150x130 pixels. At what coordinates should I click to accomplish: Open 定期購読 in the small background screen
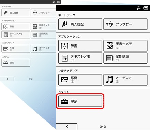tap(44, 35)
